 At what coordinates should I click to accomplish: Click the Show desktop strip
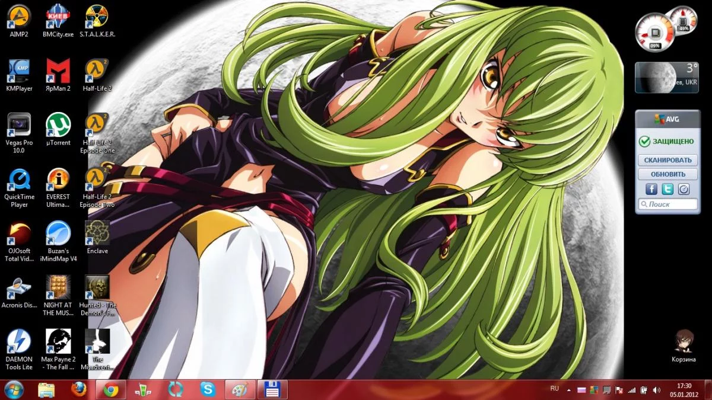(707, 390)
